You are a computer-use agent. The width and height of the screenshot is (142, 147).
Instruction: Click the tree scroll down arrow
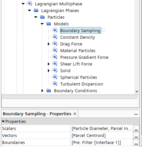(137, 92)
